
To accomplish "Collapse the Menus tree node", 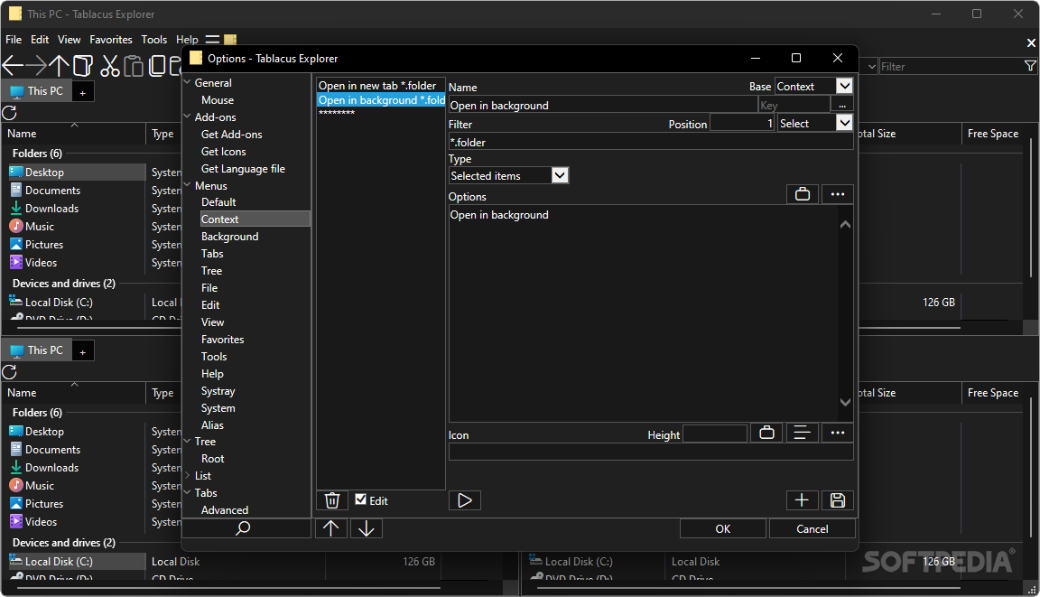I will click(x=188, y=186).
